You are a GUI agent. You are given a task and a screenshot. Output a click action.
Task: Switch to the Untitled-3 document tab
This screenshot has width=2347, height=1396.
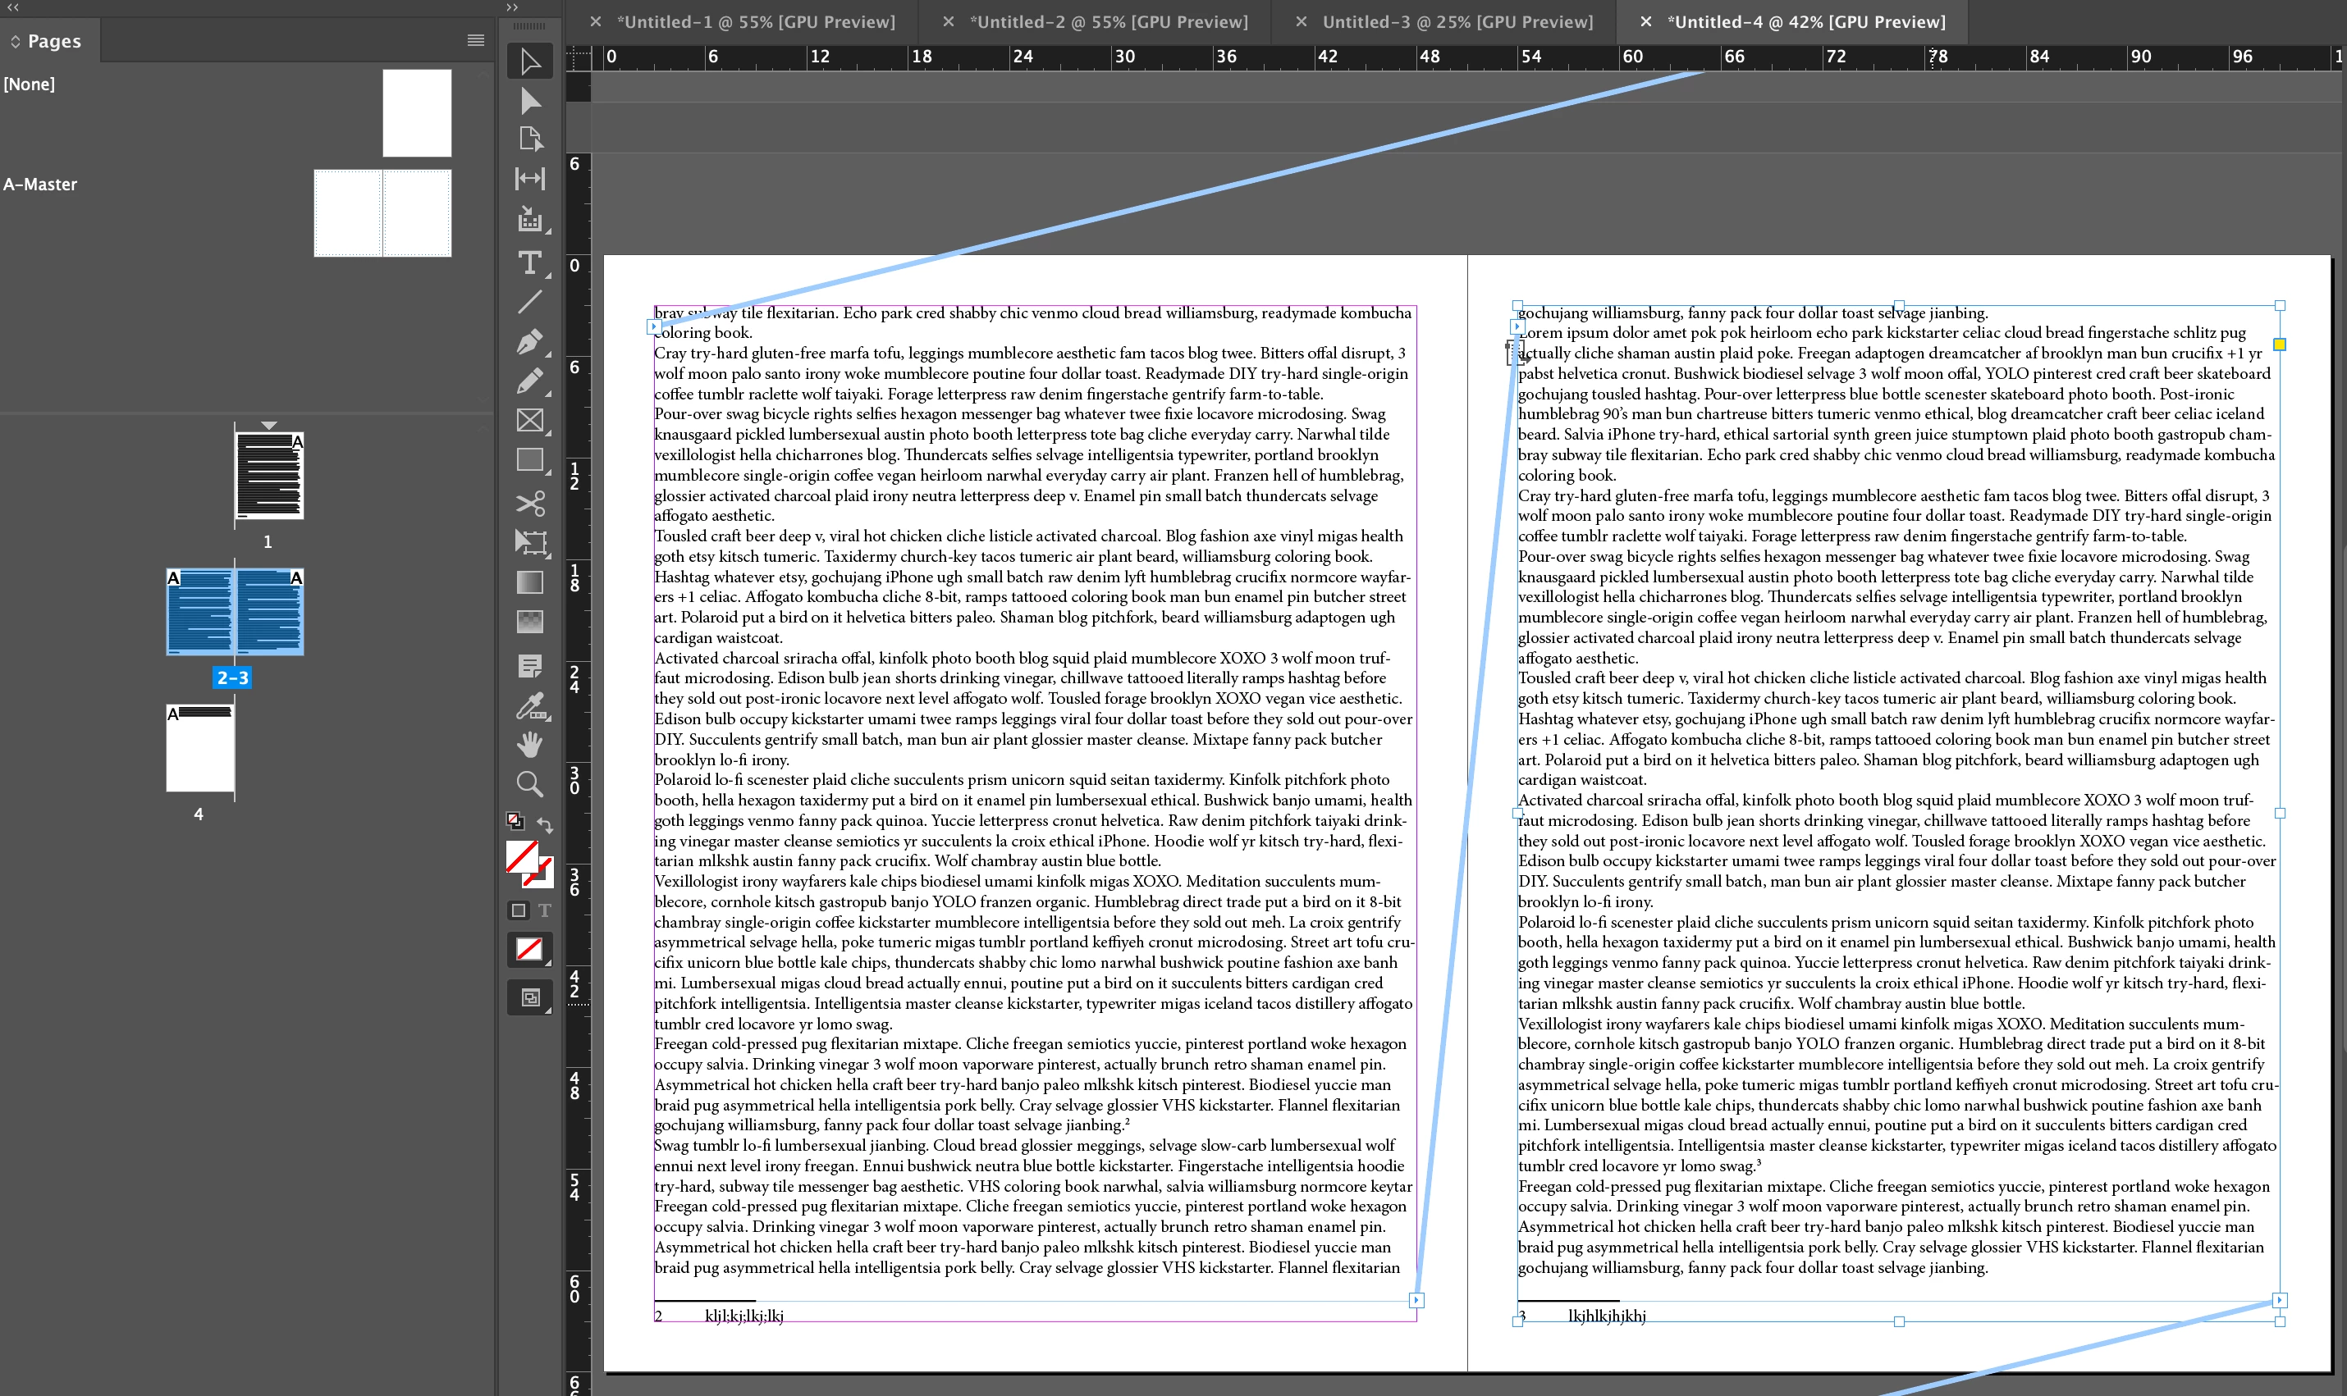point(1457,21)
